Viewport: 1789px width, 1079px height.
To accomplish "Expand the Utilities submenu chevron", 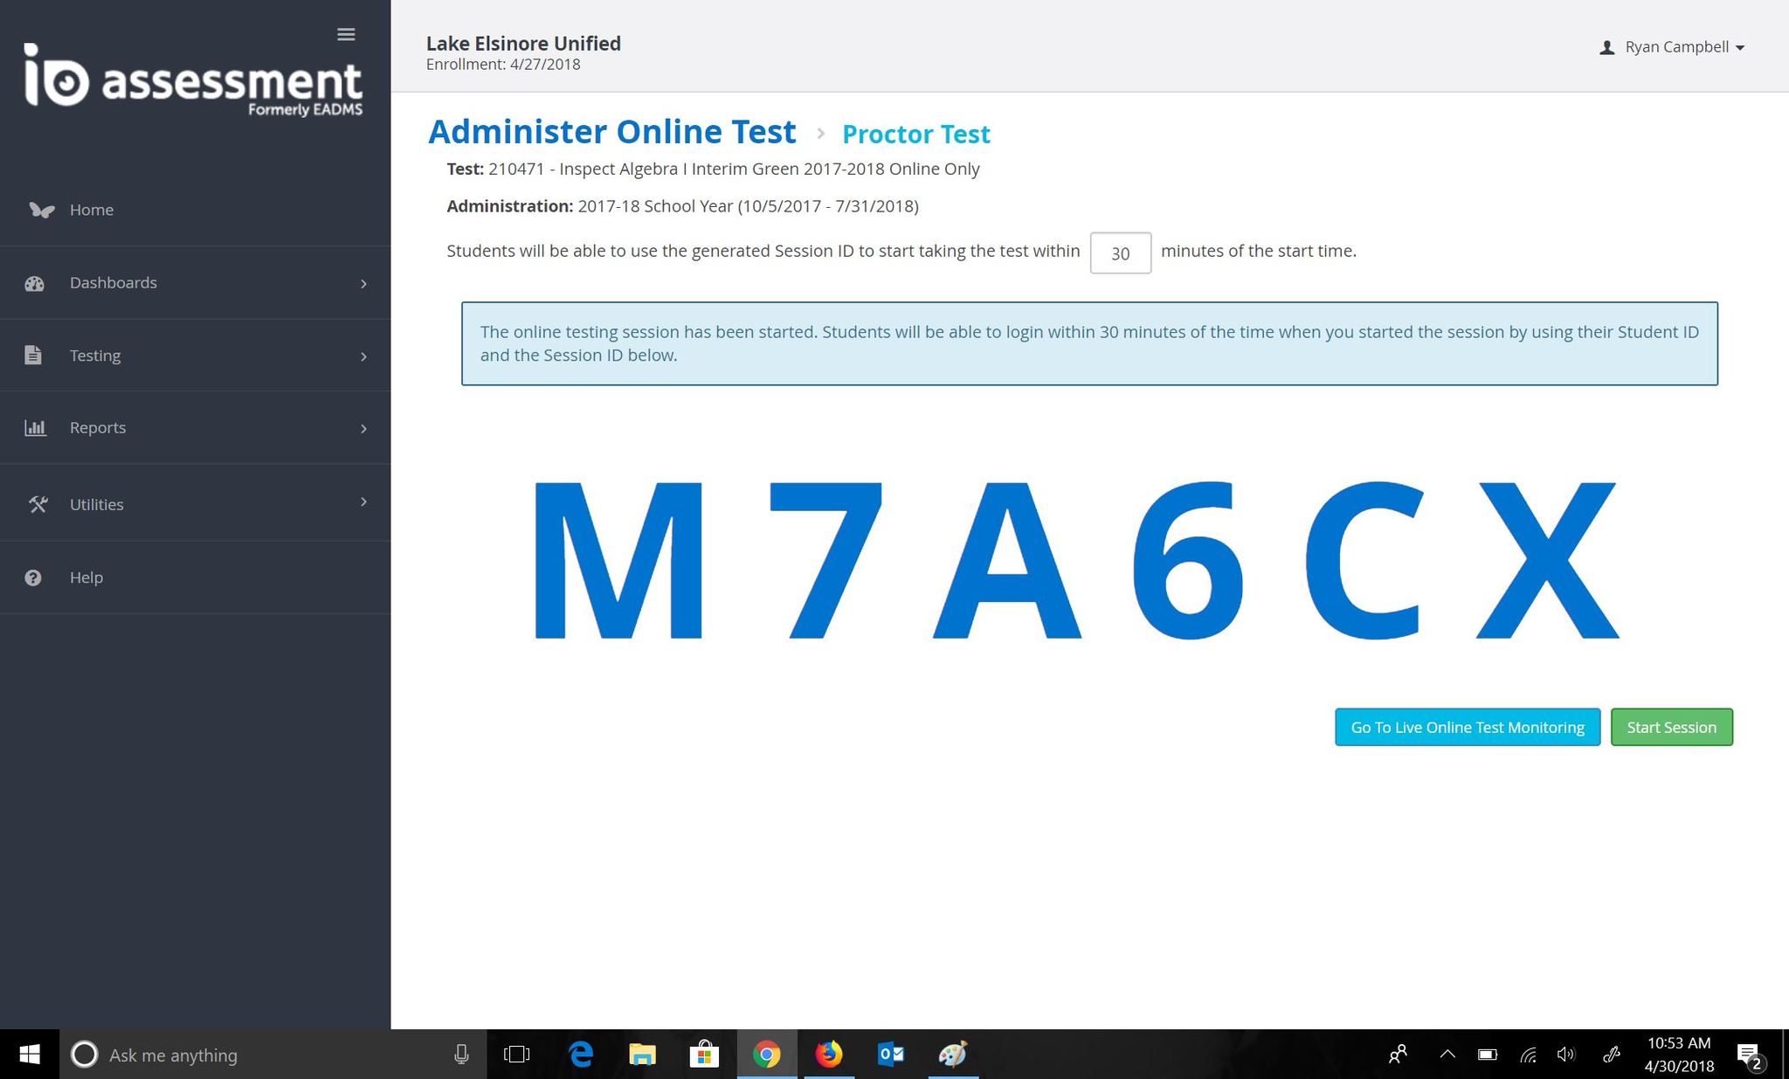I will click(363, 501).
